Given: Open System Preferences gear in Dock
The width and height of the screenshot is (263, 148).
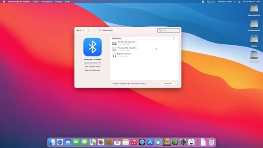Looking at the screenshot, I should [183, 142].
